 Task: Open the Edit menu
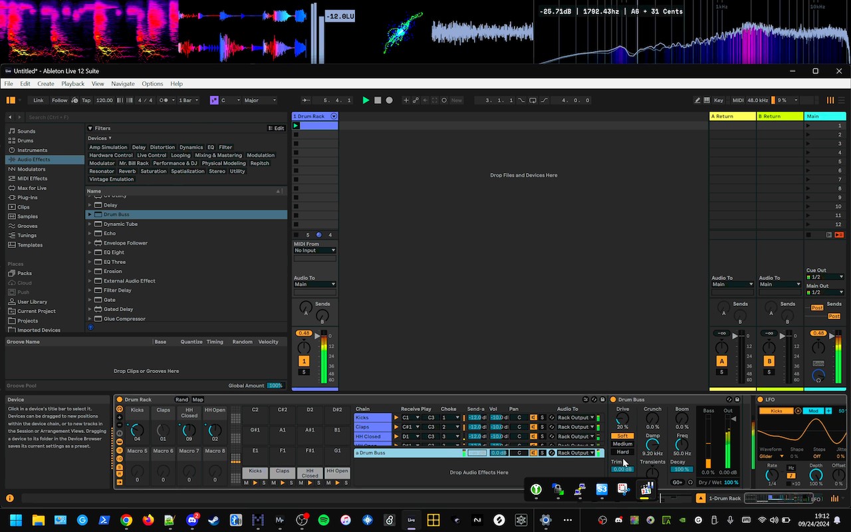(25, 84)
